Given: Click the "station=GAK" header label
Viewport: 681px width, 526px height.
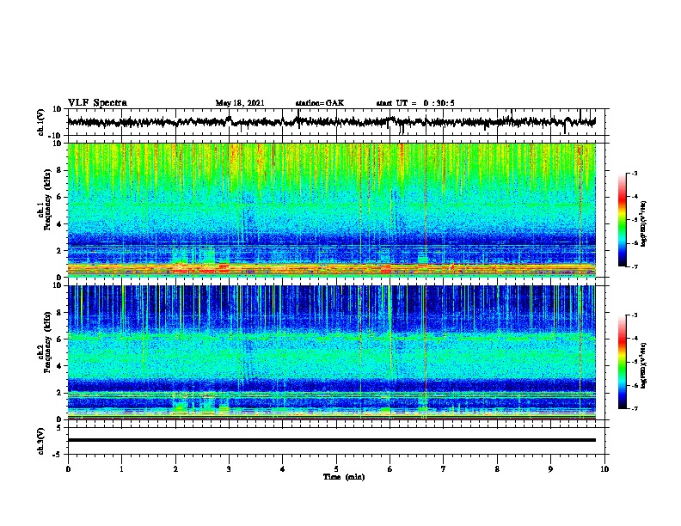Looking at the screenshot, I should click(x=320, y=103).
